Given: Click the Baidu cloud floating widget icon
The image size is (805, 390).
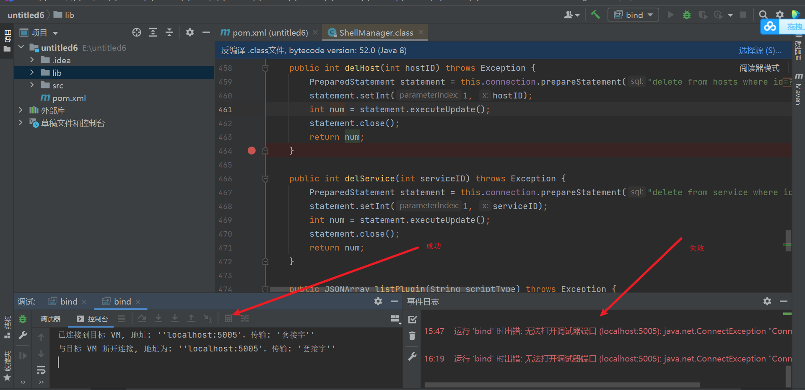Looking at the screenshot, I should tap(770, 26).
